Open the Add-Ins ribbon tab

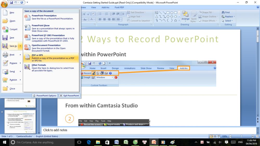tap(106, 8)
